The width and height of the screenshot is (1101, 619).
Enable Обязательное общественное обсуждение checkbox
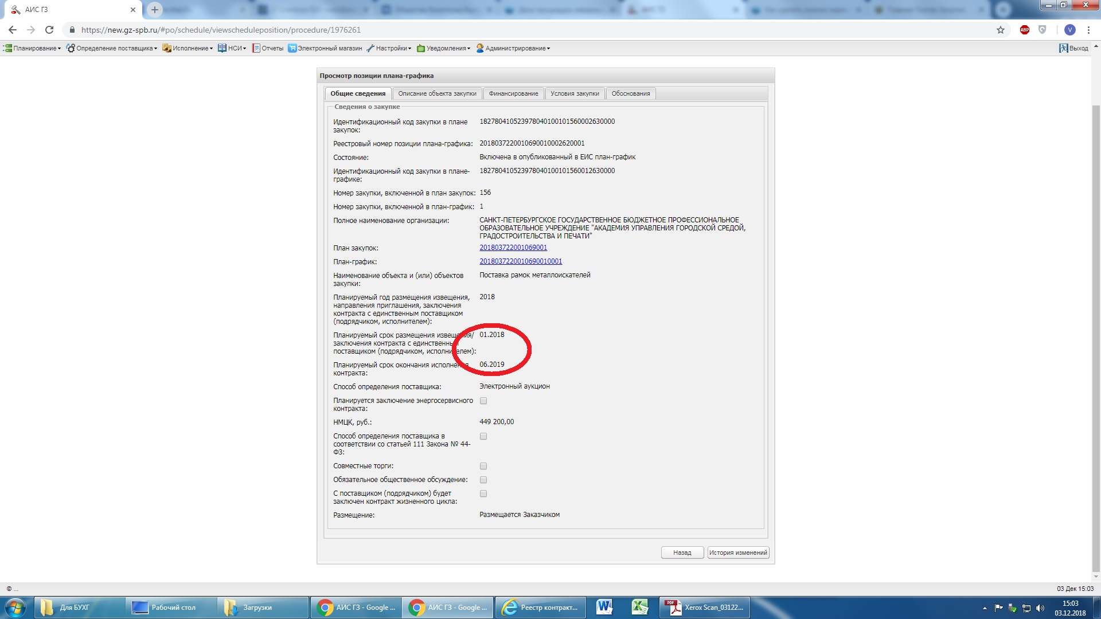point(483,480)
